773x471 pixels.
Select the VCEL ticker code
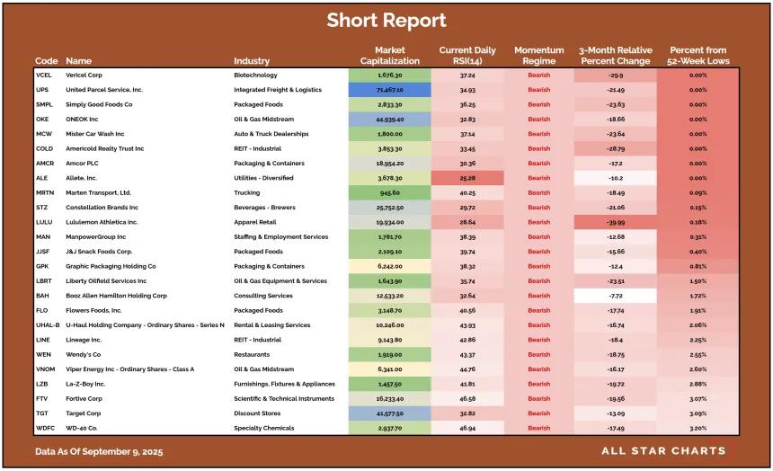tap(44, 75)
